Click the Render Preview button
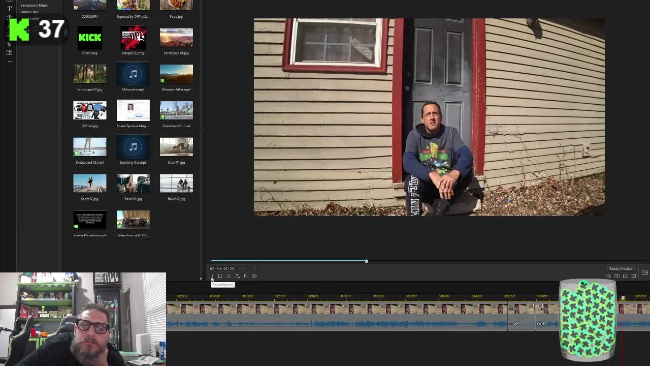 pos(621,268)
